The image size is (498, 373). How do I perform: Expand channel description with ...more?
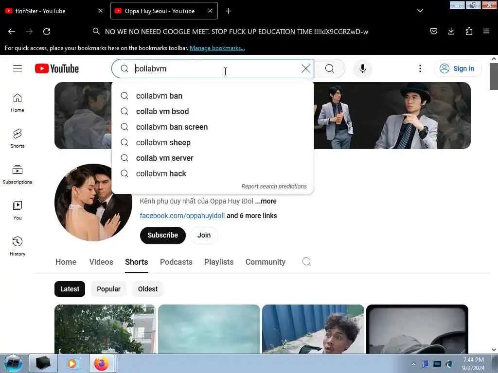(266, 201)
